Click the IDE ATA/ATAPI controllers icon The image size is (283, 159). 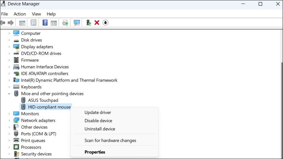point(16,74)
